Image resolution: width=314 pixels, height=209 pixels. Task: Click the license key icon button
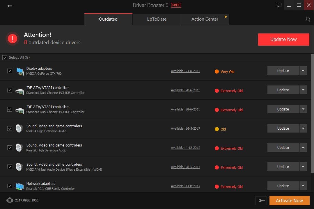pos(261,201)
